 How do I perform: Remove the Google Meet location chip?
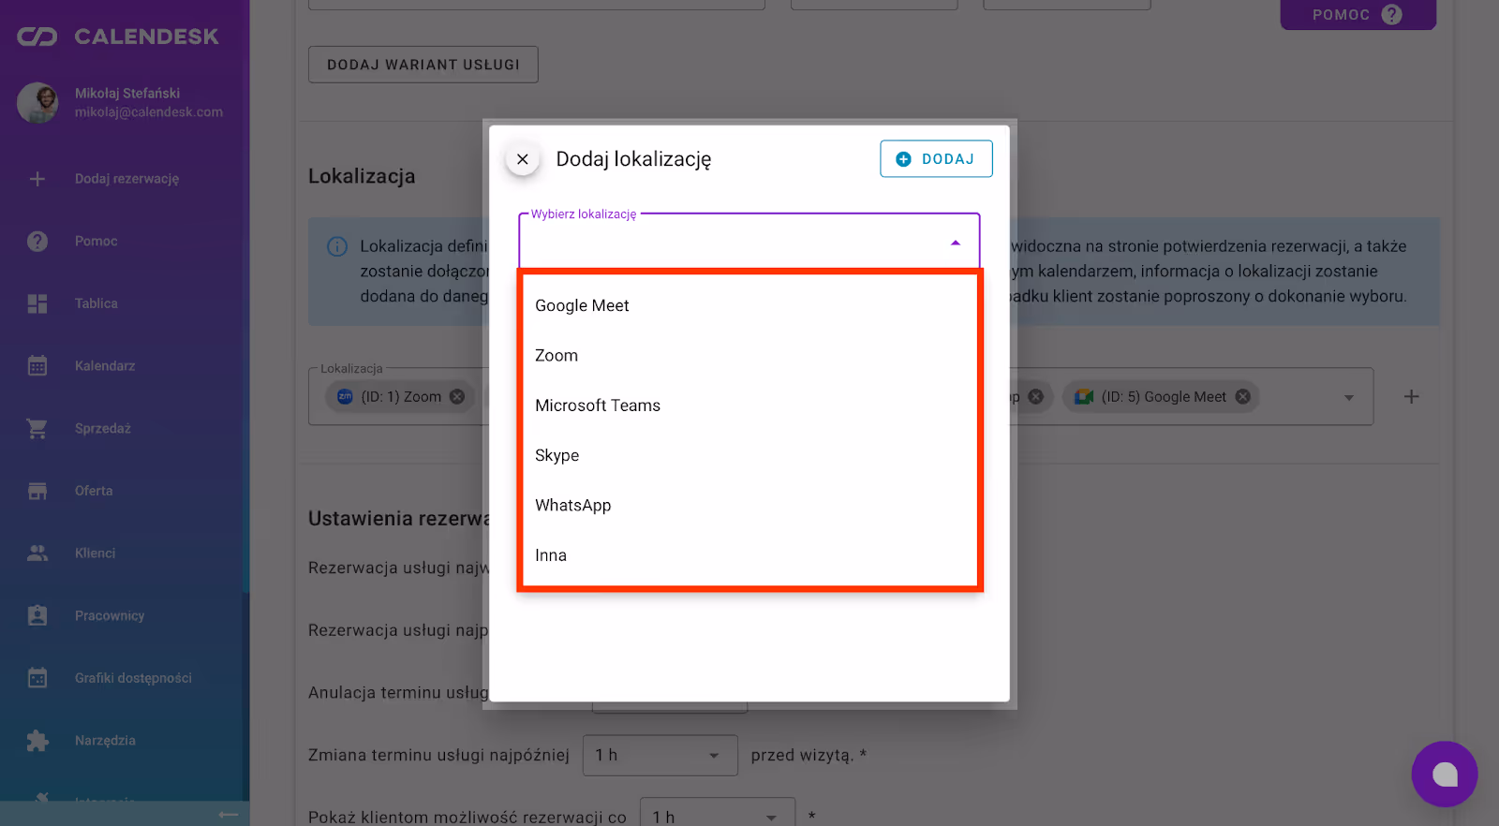[x=1243, y=397]
